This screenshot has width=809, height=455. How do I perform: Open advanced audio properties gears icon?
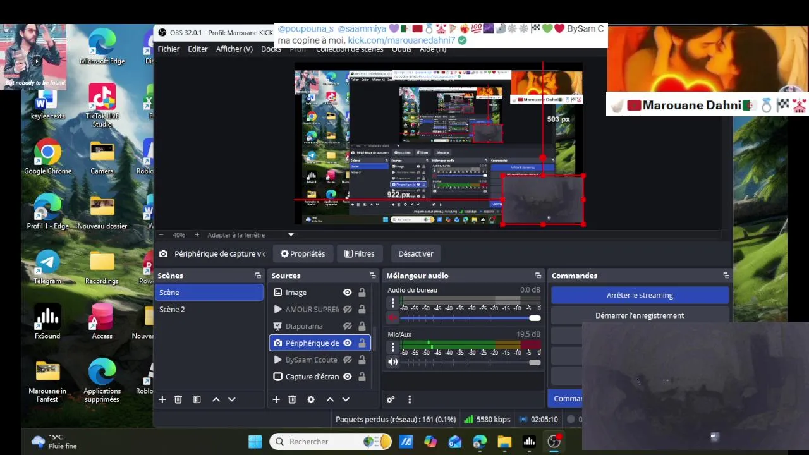(391, 399)
